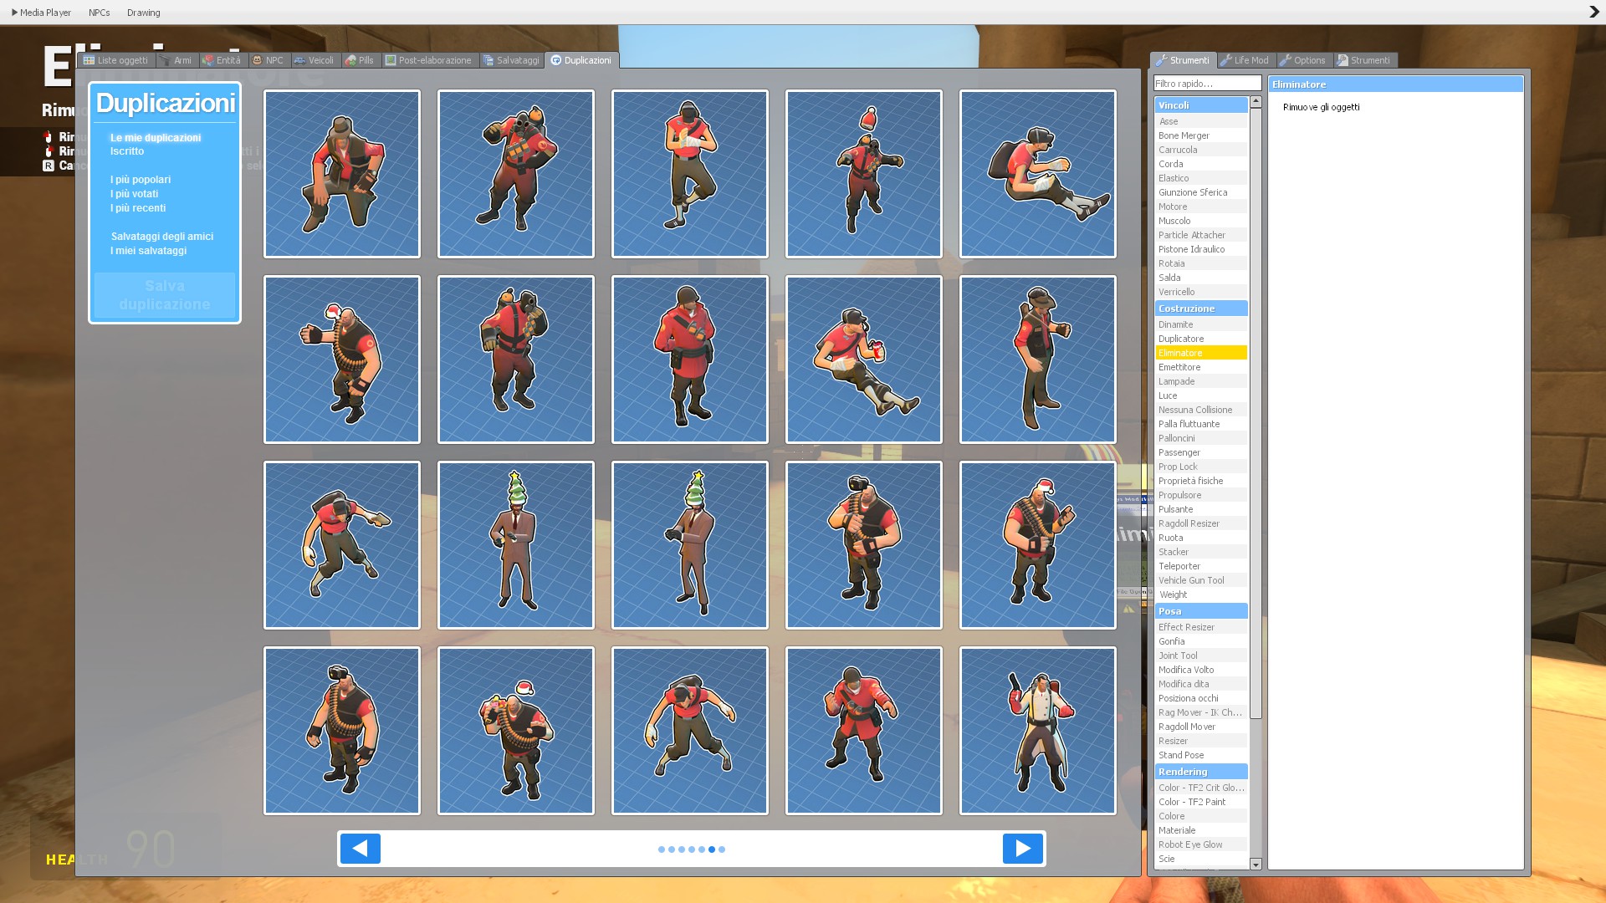Image resolution: width=1606 pixels, height=903 pixels.
Task: Collapse the Vincoli tool category
Action: (x=1200, y=105)
